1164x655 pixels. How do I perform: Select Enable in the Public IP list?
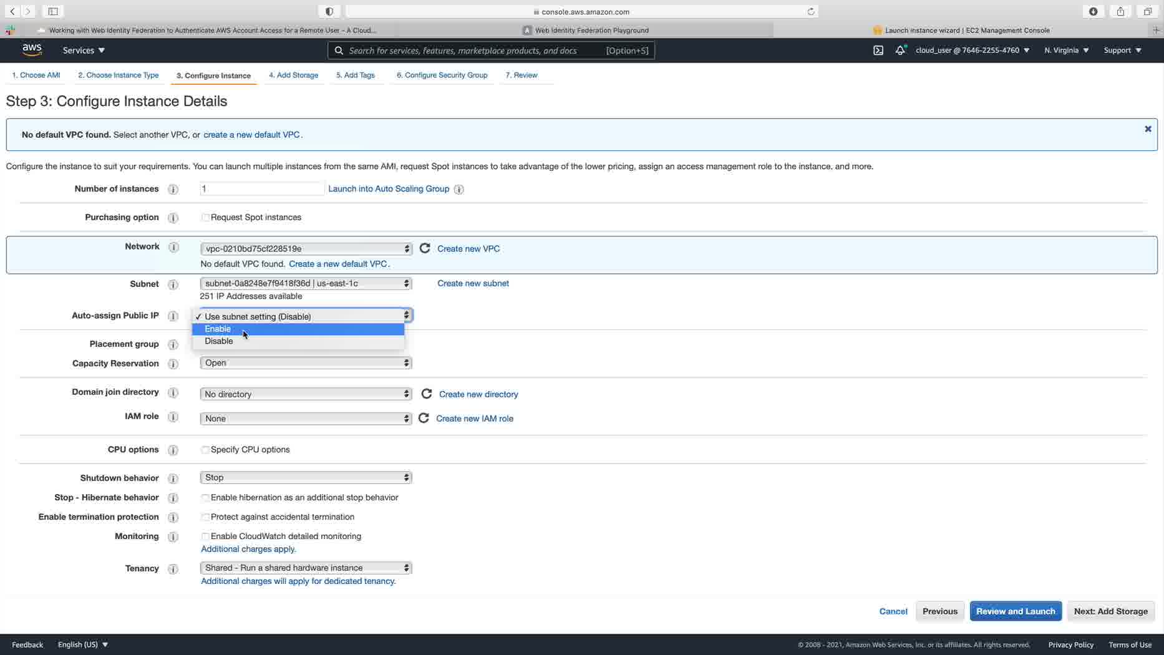[298, 329]
